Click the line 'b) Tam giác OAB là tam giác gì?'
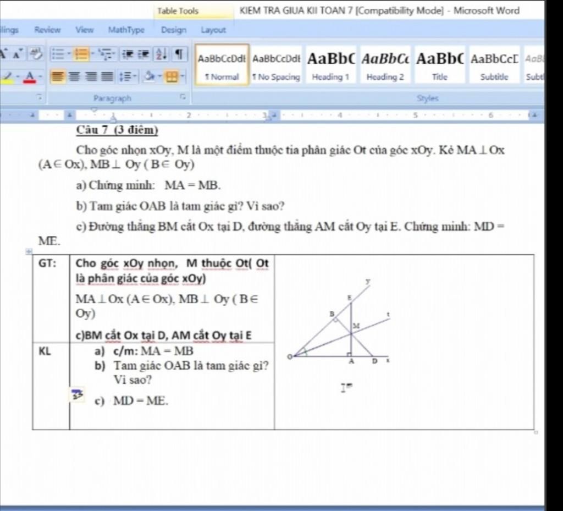 (x=160, y=206)
